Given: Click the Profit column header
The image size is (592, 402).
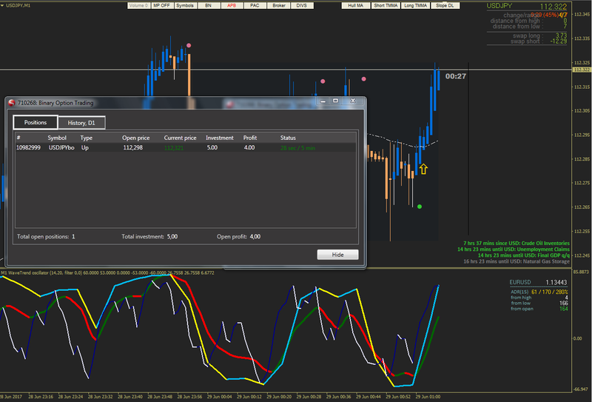Looking at the screenshot, I should (249, 138).
